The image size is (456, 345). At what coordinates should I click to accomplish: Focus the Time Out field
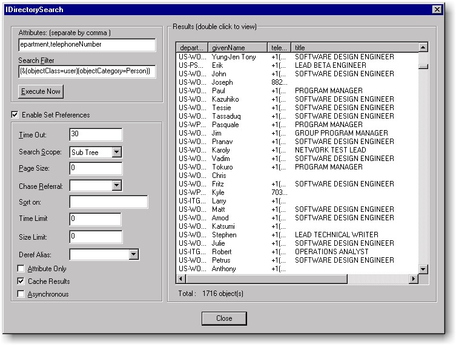[96, 135]
